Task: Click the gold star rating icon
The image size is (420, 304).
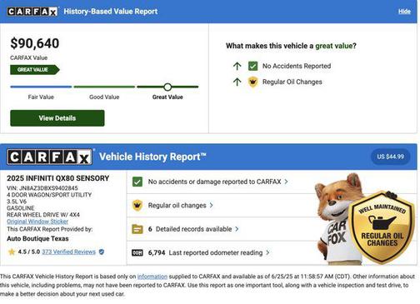Action: (12, 252)
